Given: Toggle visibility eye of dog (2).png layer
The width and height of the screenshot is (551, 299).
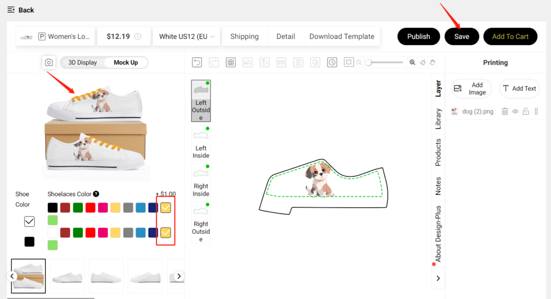Looking at the screenshot, I should [x=515, y=111].
